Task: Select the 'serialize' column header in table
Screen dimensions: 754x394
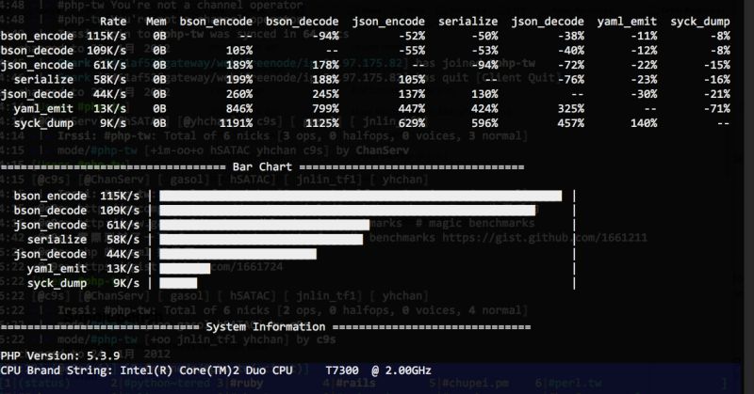Action: pyautogui.click(x=467, y=22)
